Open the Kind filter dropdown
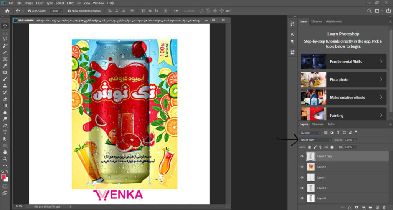 [x=310, y=132]
